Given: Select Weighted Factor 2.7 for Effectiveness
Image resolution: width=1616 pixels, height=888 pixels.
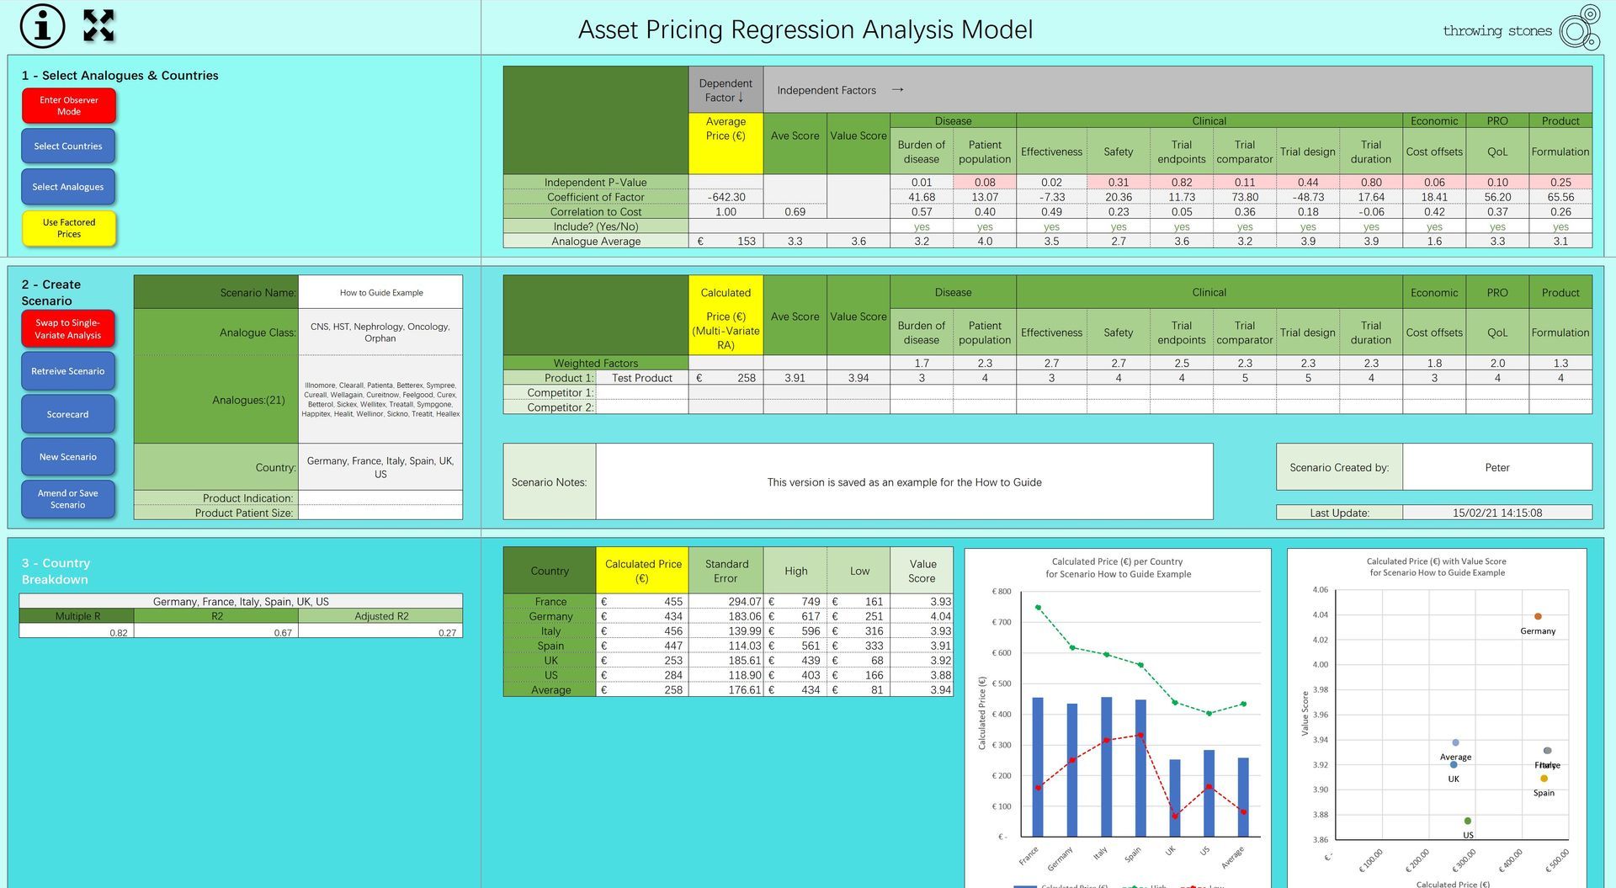Looking at the screenshot, I should (1051, 363).
